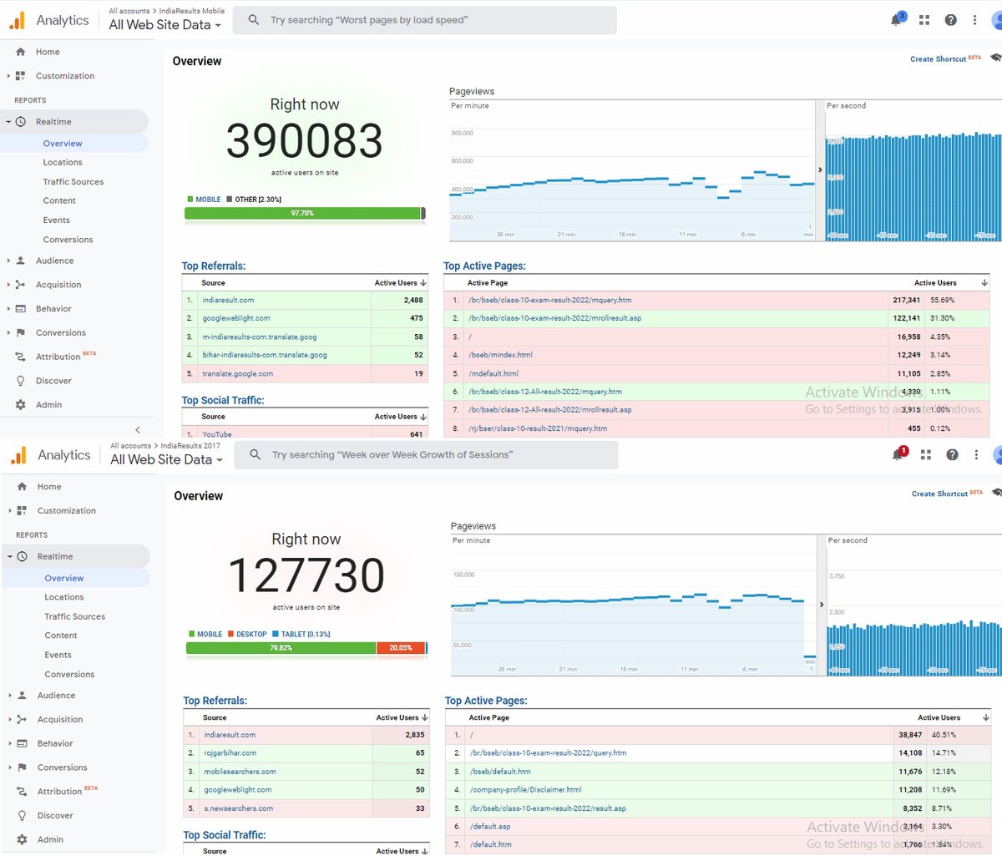1002x856 pixels.
Task: Click Audience person icon in IndiaResults Mobile sidebar
Action: [x=21, y=261]
